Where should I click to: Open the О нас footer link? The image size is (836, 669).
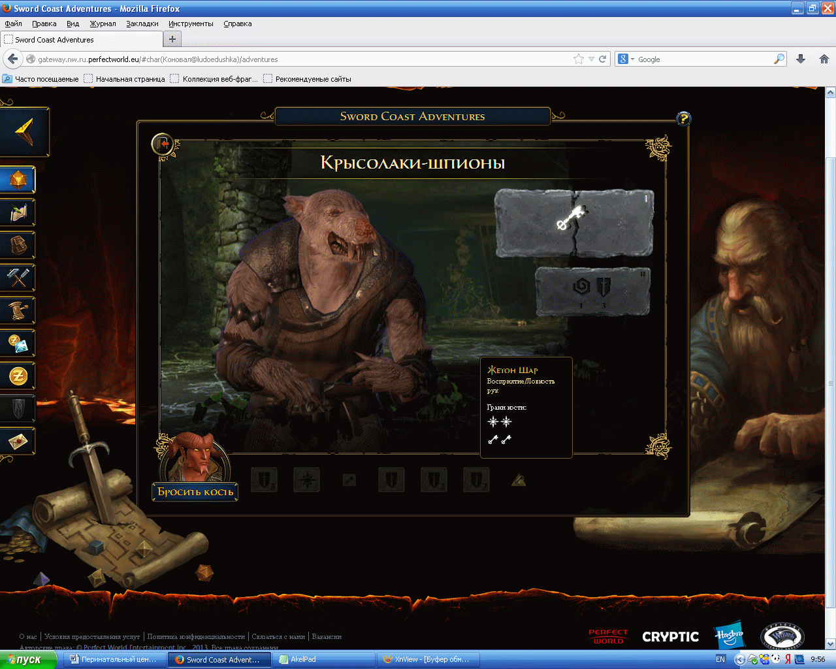[28, 636]
